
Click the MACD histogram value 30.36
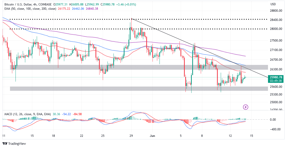point(56,114)
